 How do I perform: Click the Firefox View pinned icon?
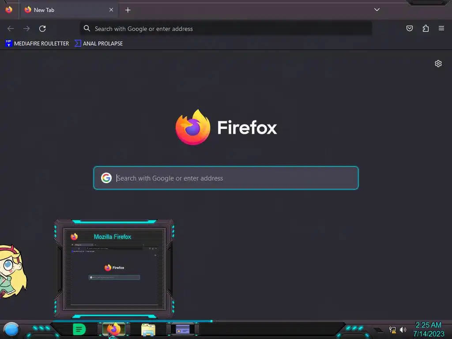(9, 10)
